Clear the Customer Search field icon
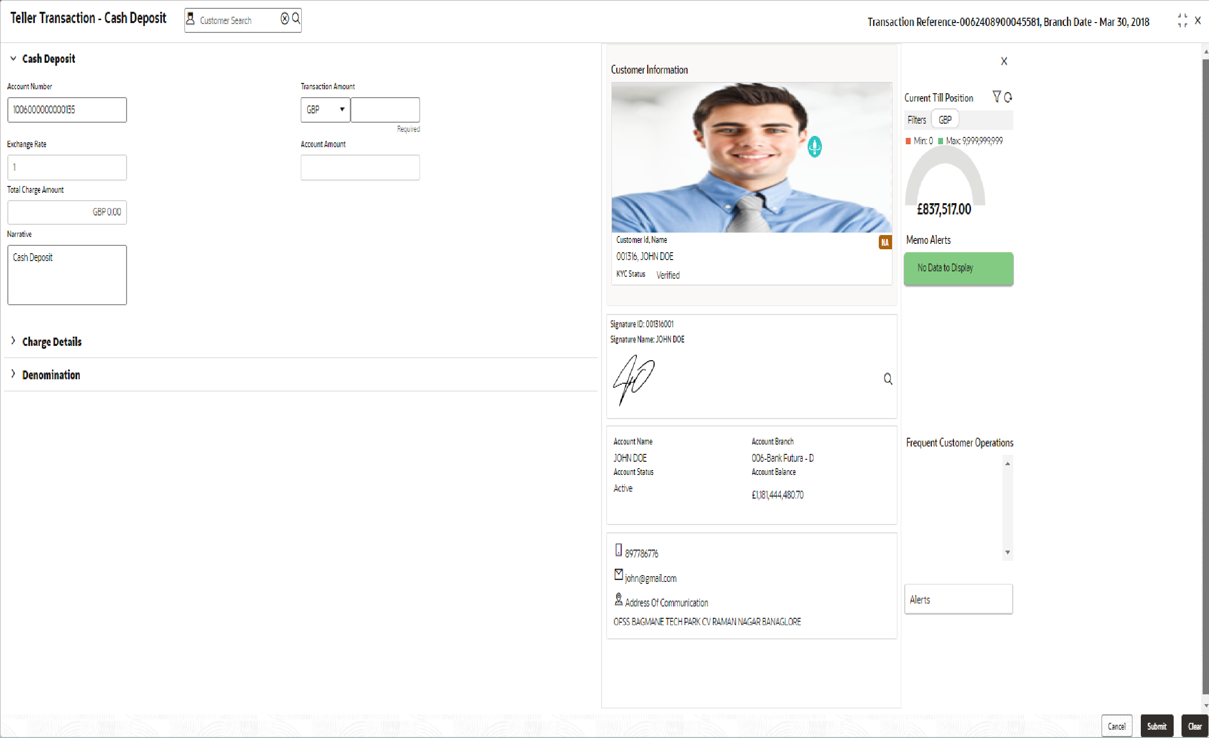1209x738 pixels. (x=285, y=19)
